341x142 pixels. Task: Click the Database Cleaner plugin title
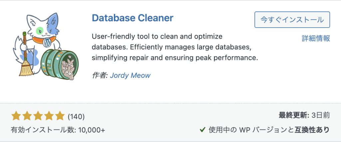coord(132,18)
